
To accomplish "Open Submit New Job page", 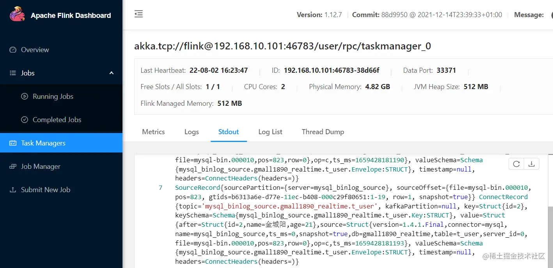I will 61,190.
